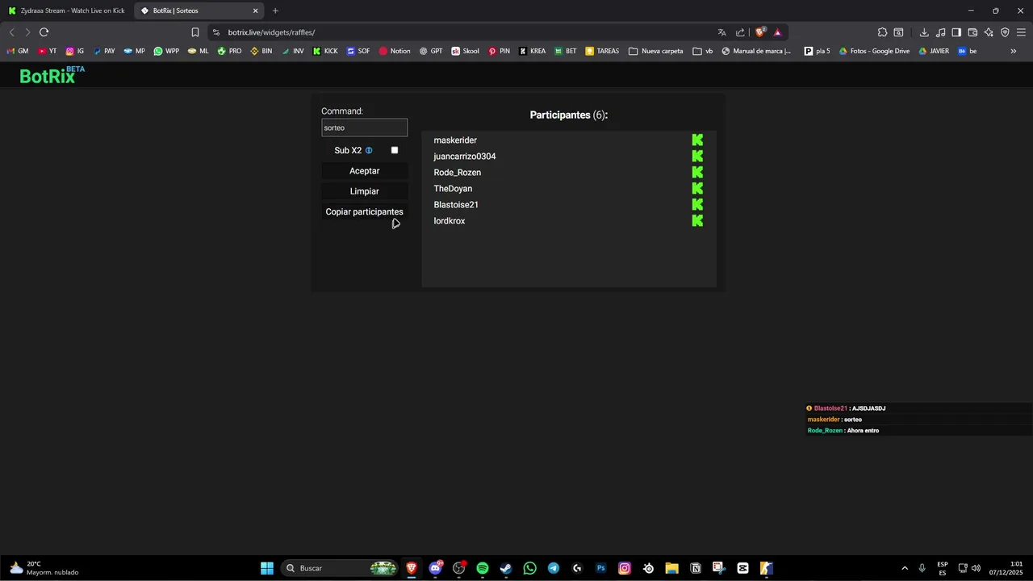Click the BotRix logo
Viewport: 1033px width, 581px height.
(52, 75)
